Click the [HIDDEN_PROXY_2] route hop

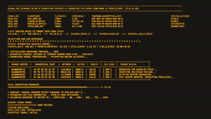coord(109,34)
